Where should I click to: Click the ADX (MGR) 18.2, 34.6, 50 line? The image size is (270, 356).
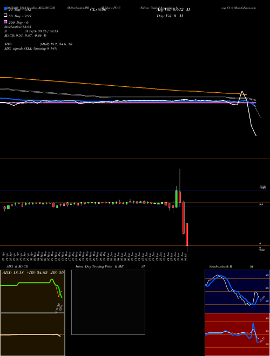[38, 44]
